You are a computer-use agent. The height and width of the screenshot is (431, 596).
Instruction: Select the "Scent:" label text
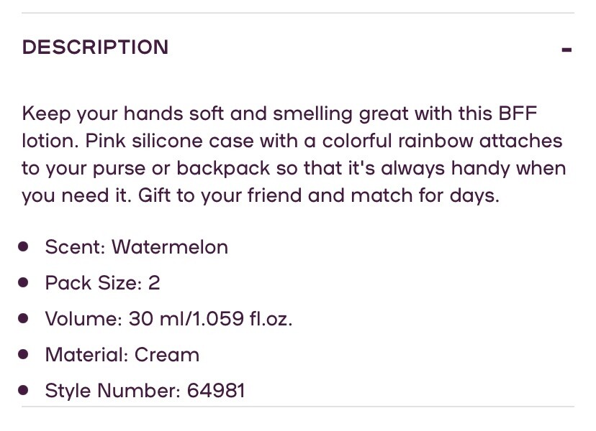(x=76, y=247)
